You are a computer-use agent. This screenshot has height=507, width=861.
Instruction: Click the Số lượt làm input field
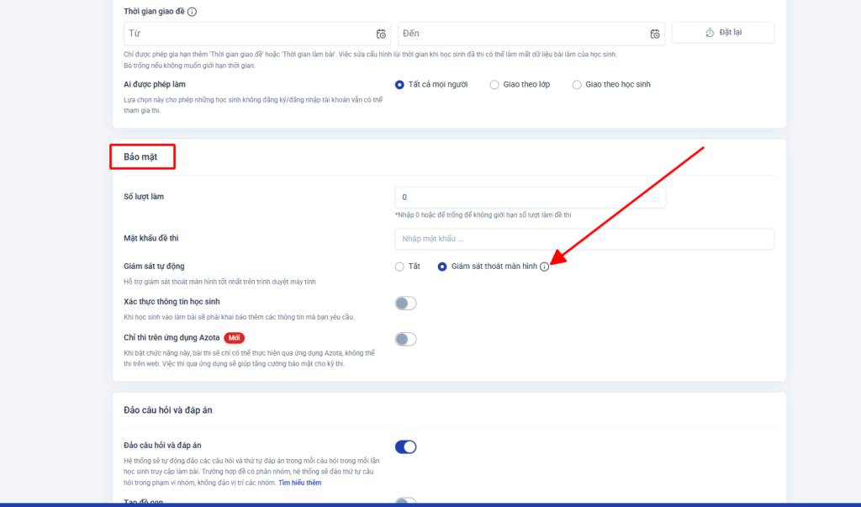click(x=531, y=198)
